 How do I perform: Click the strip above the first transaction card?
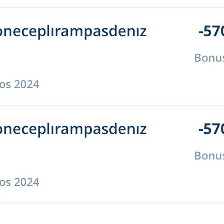(112, 3)
